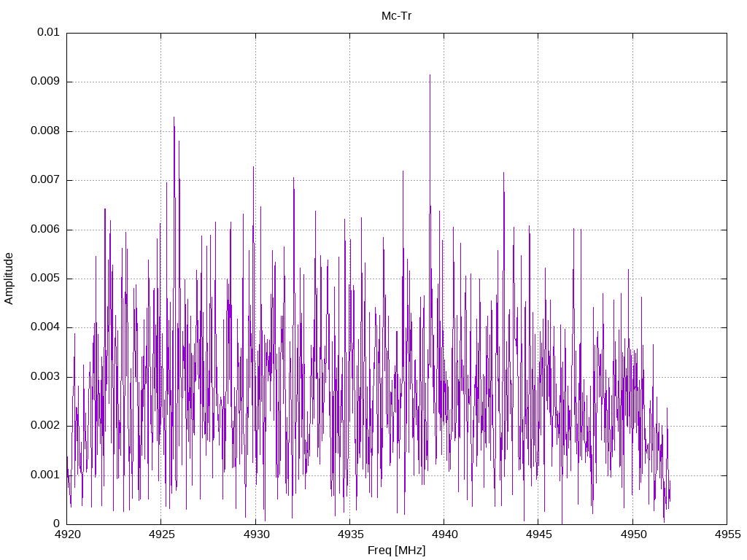Click the 4950 x-axis tick label
The image size is (747, 560).
click(633, 534)
